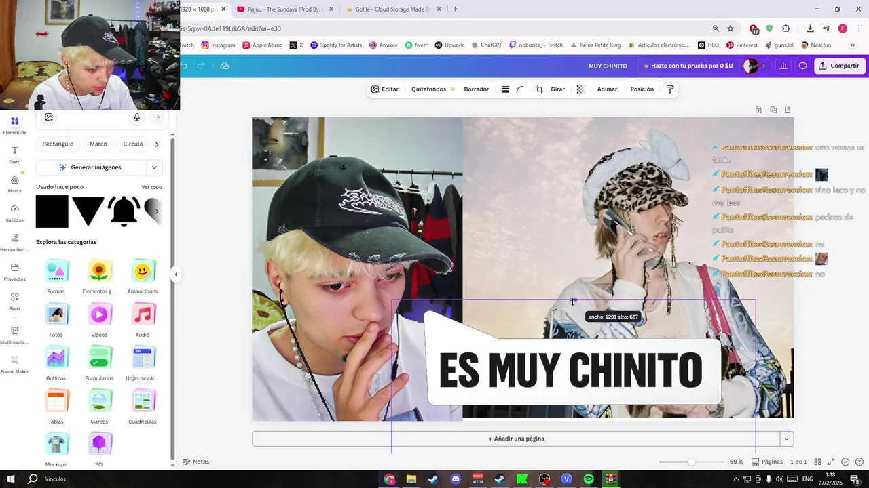Open the grid view icon
Viewport: 869px width, 488px height.
click(818, 462)
